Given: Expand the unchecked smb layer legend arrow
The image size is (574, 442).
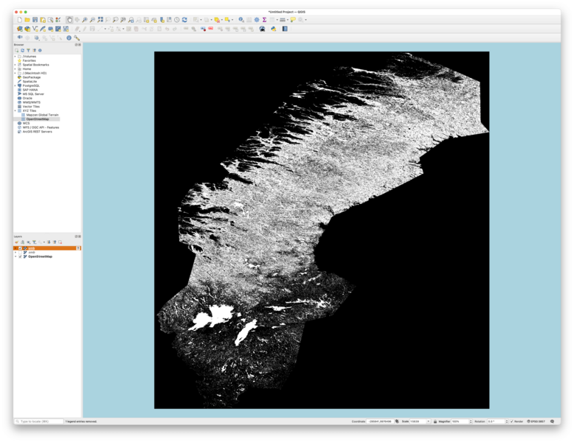Looking at the screenshot, I should pos(15,253).
